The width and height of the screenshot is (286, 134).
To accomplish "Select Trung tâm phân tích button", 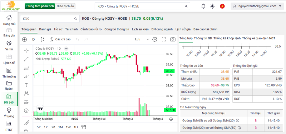I will pyautogui.click(x=40, y=6).
